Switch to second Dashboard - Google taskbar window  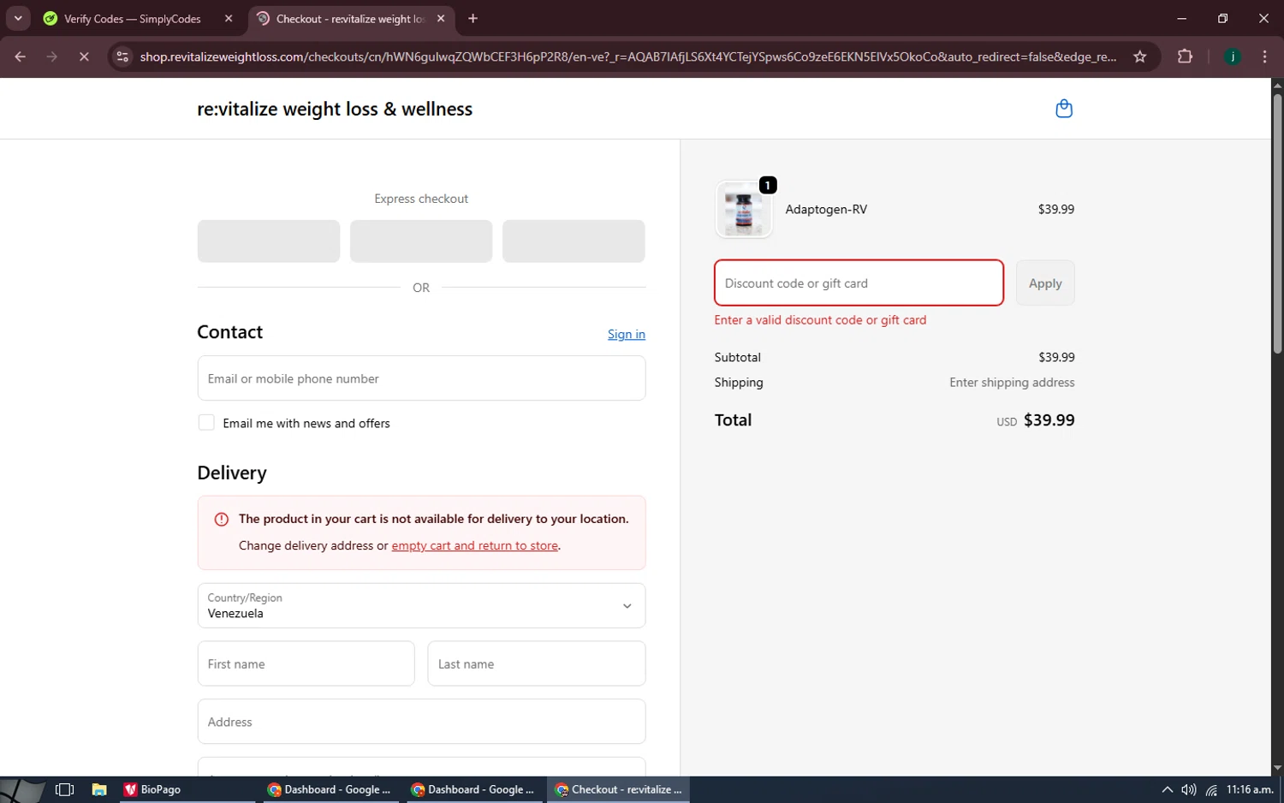click(x=473, y=789)
